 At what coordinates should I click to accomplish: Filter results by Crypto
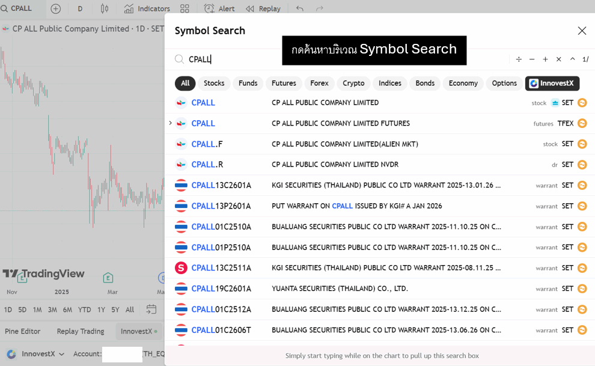(x=353, y=83)
